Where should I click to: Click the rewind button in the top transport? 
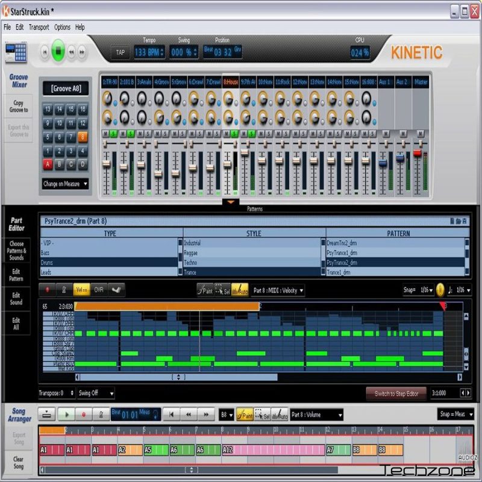pos(71,52)
